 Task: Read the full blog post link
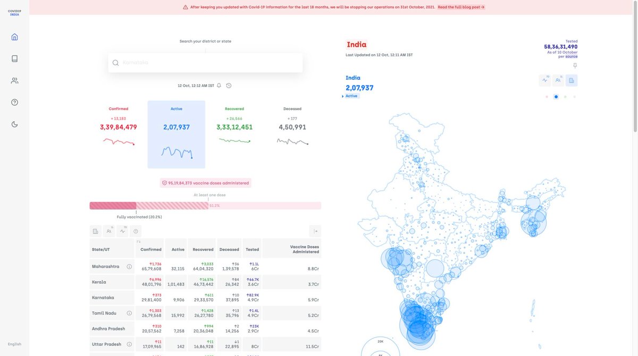[x=461, y=7]
